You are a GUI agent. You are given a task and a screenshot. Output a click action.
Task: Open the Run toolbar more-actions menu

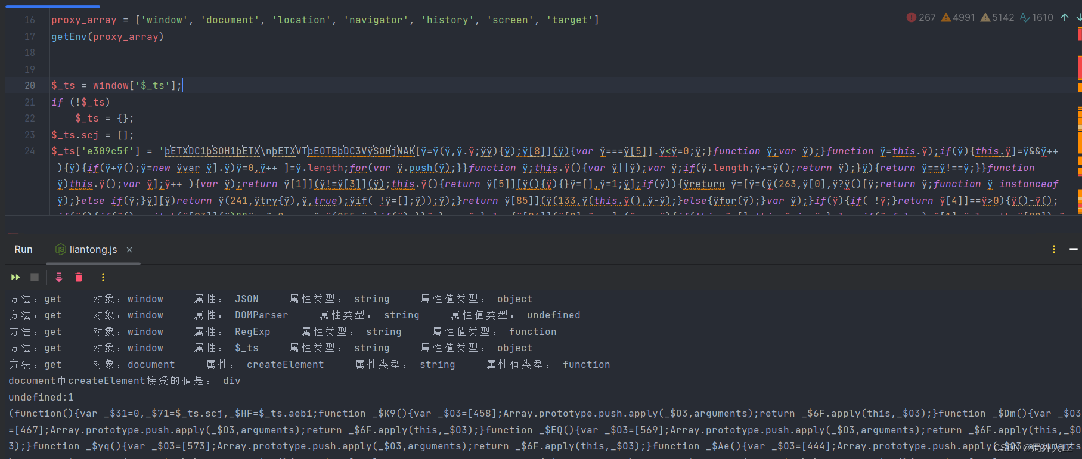point(103,277)
